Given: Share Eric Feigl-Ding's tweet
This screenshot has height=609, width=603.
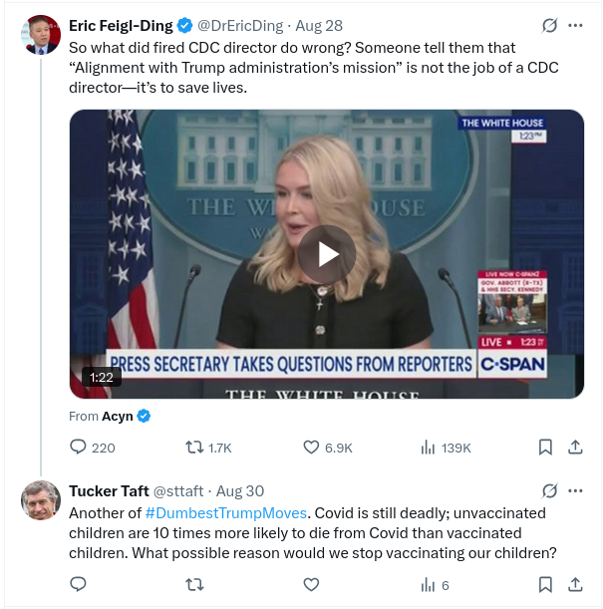Looking at the screenshot, I should [x=575, y=448].
